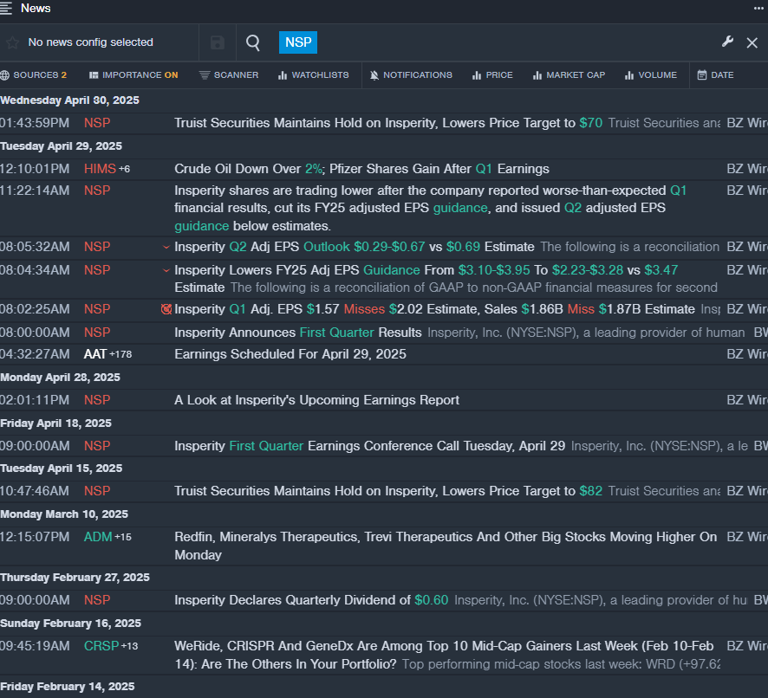Click NSP ticker in the 02:01:11PM row
The width and height of the screenshot is (768, 698).
tap(97, 400)
